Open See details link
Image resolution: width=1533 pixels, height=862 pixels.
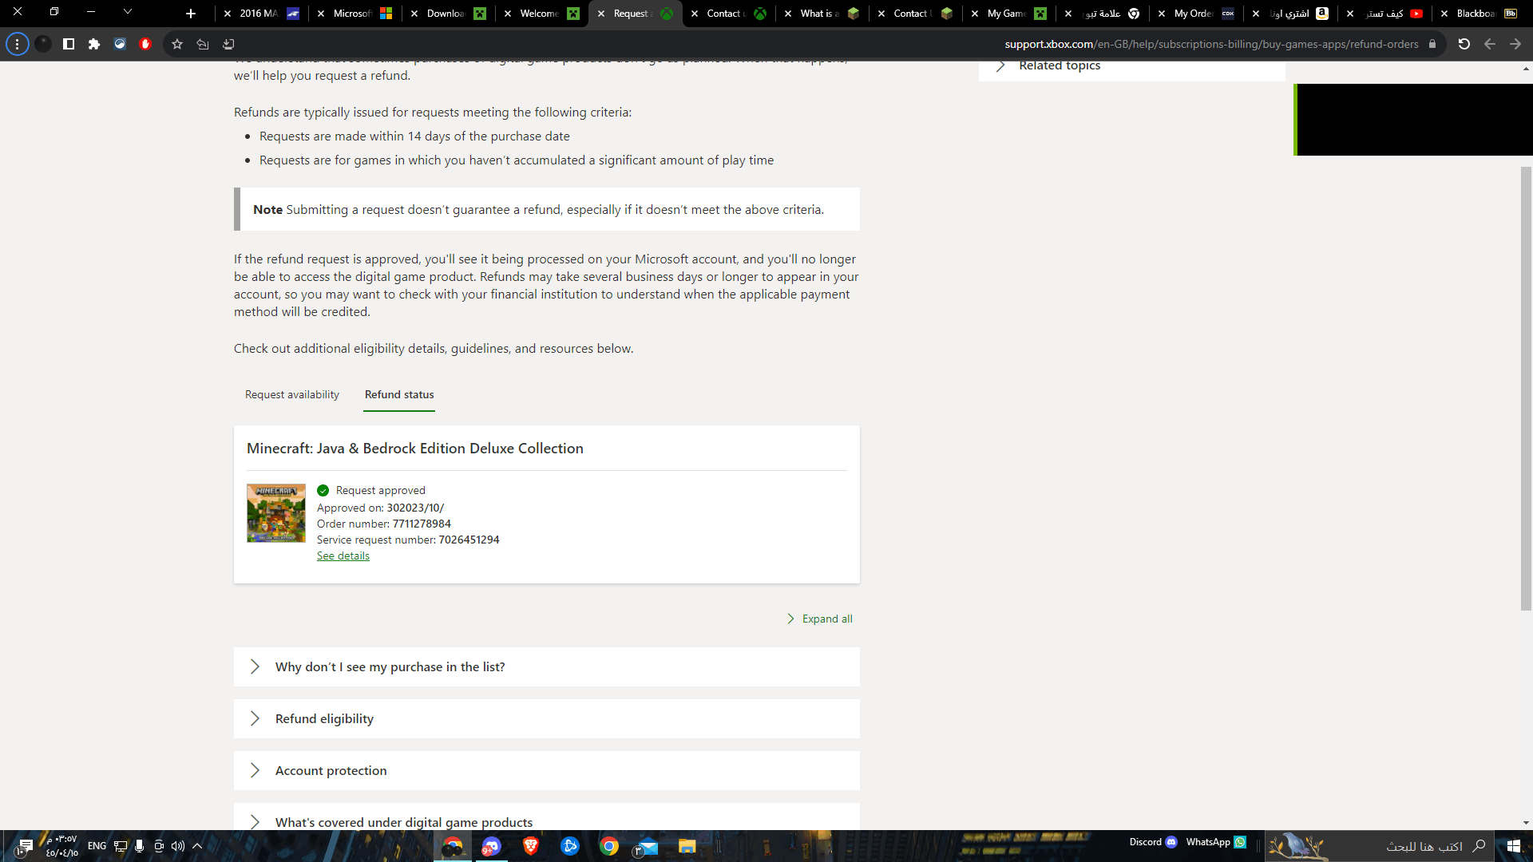pyautogui.click(x=343, y=556)
